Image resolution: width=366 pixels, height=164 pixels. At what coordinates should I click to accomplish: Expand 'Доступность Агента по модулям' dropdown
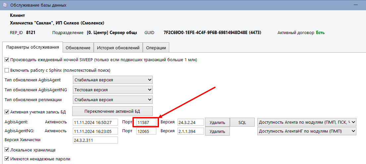point(307,122)
